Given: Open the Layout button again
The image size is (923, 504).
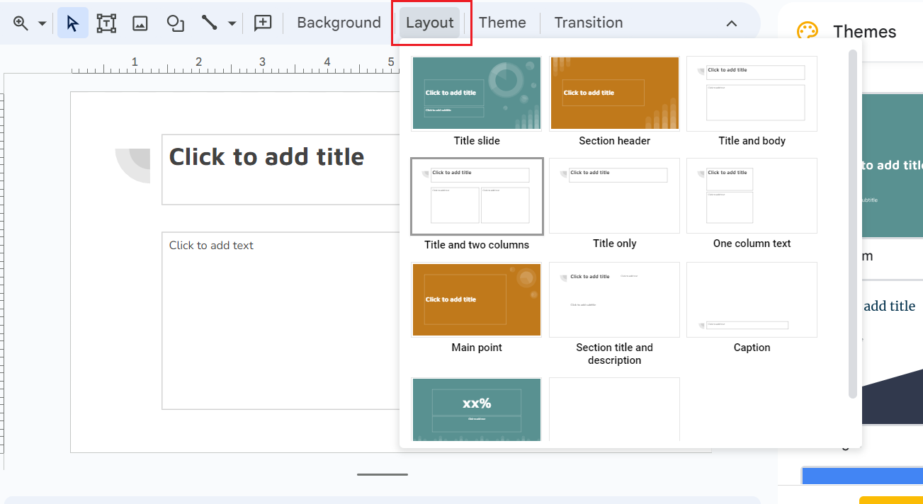Looking at the screenshot, I should [x=429, y=22].
